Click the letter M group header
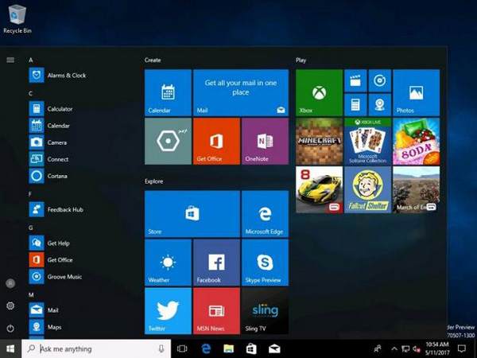This screenshot has width=477, height=358. (x=31, y=294)
